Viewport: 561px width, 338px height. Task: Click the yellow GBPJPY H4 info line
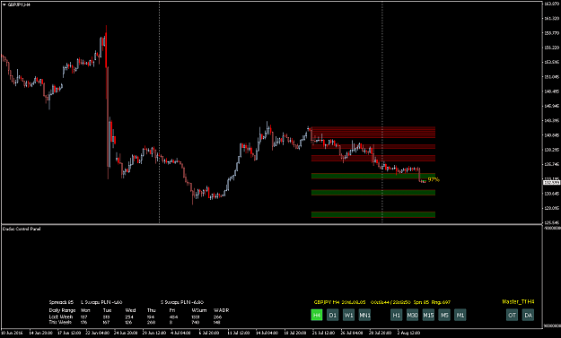(x=382, y=302)
